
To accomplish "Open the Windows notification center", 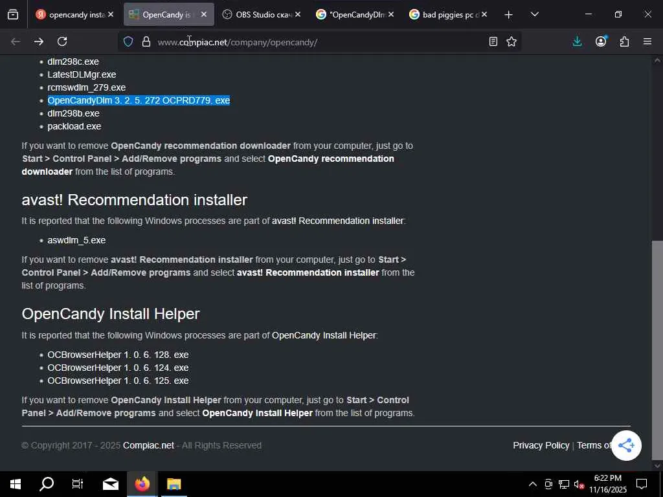I will click(642, 484).
